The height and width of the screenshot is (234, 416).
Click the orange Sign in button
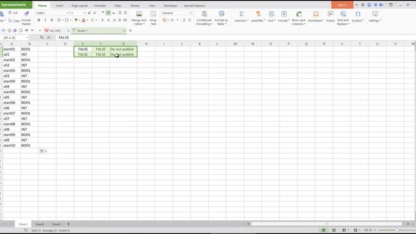point(343,5)
